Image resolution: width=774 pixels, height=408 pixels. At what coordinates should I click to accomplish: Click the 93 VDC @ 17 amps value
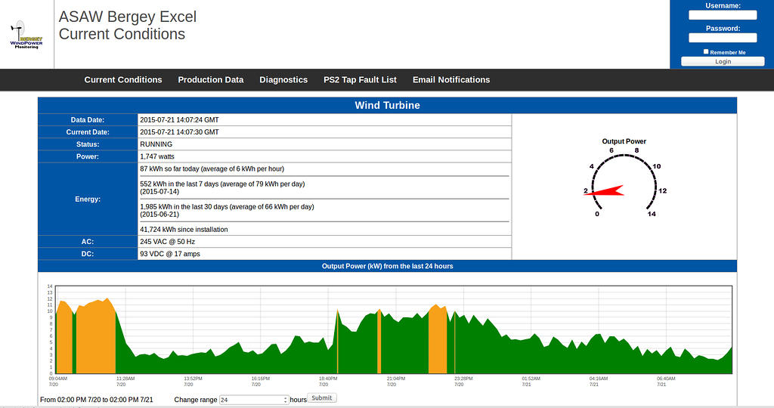[170, 254]
